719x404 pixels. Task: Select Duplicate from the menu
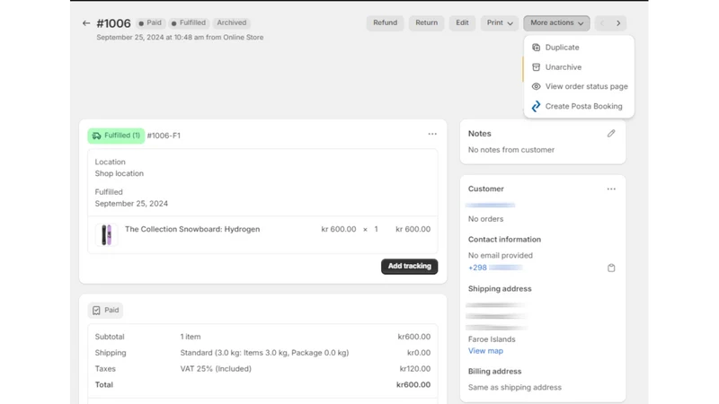[x=579, y=48]
